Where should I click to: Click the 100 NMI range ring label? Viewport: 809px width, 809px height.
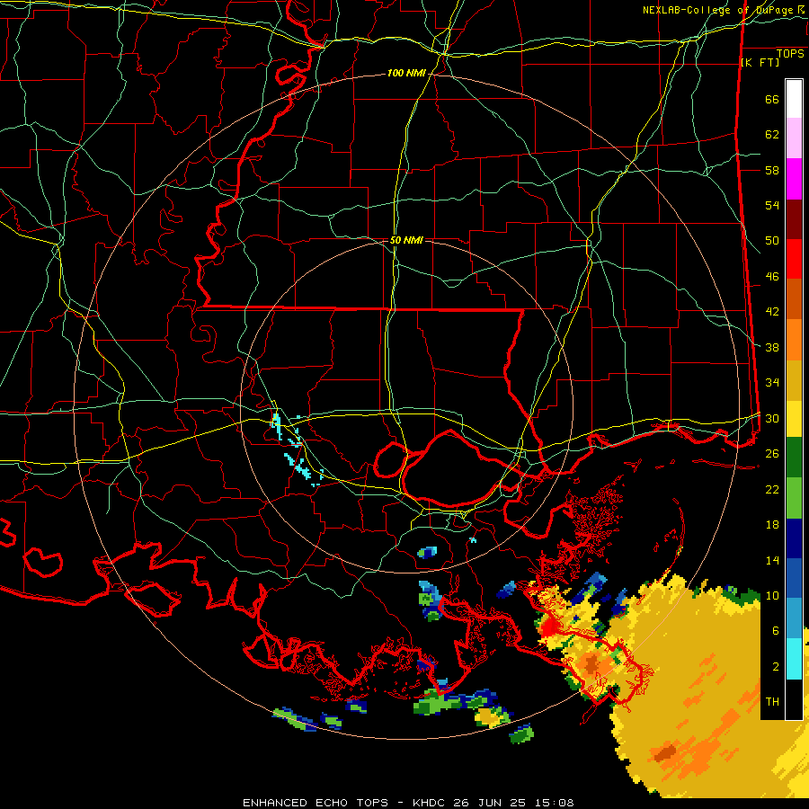coord(406,74)
